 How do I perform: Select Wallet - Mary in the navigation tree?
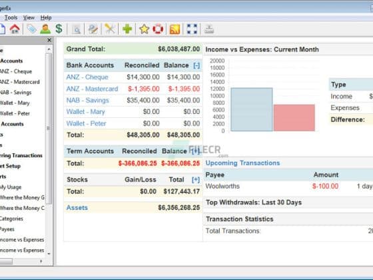(15, 103)
